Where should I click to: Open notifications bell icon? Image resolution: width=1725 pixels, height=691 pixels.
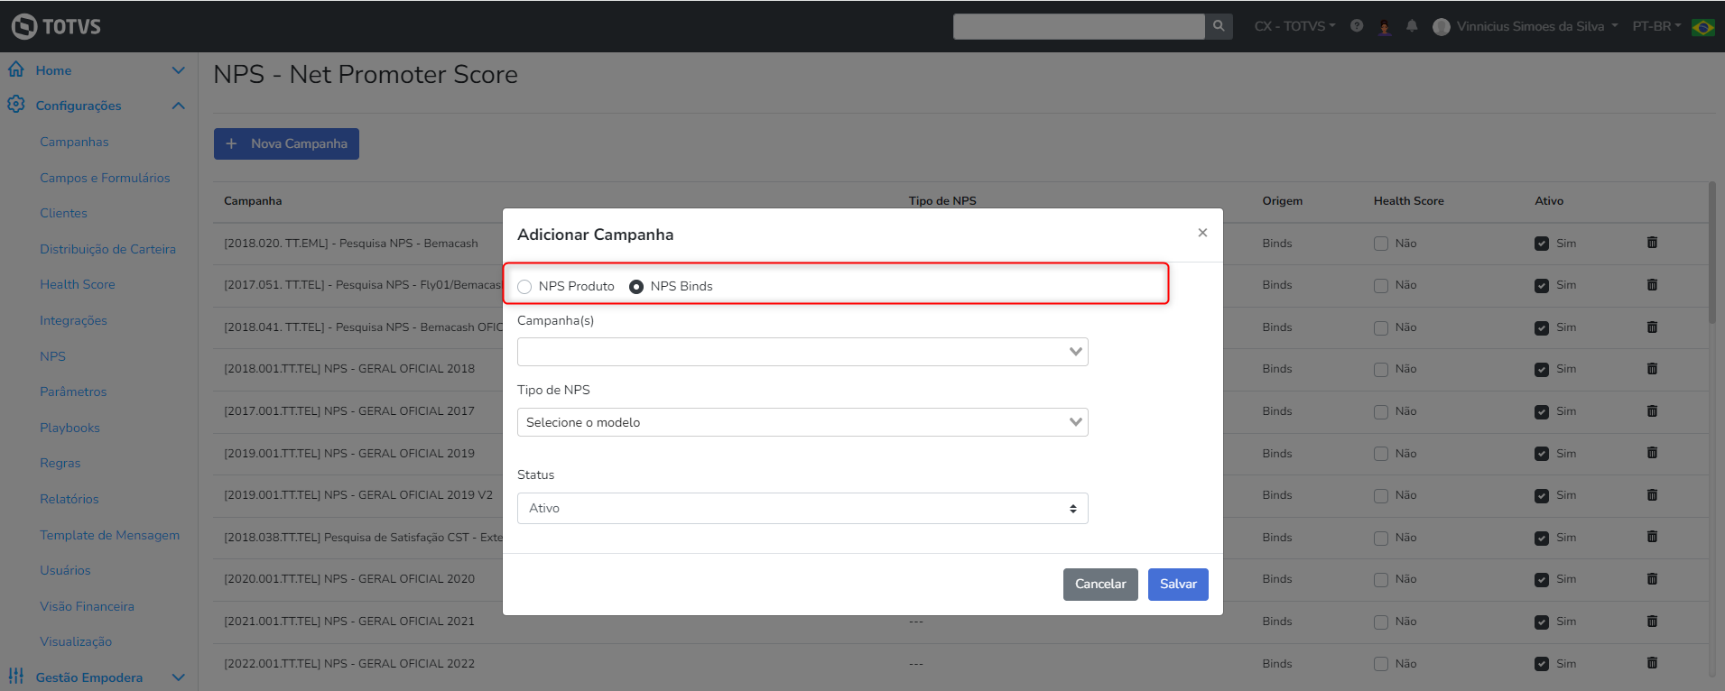(x=1412, y=26)
